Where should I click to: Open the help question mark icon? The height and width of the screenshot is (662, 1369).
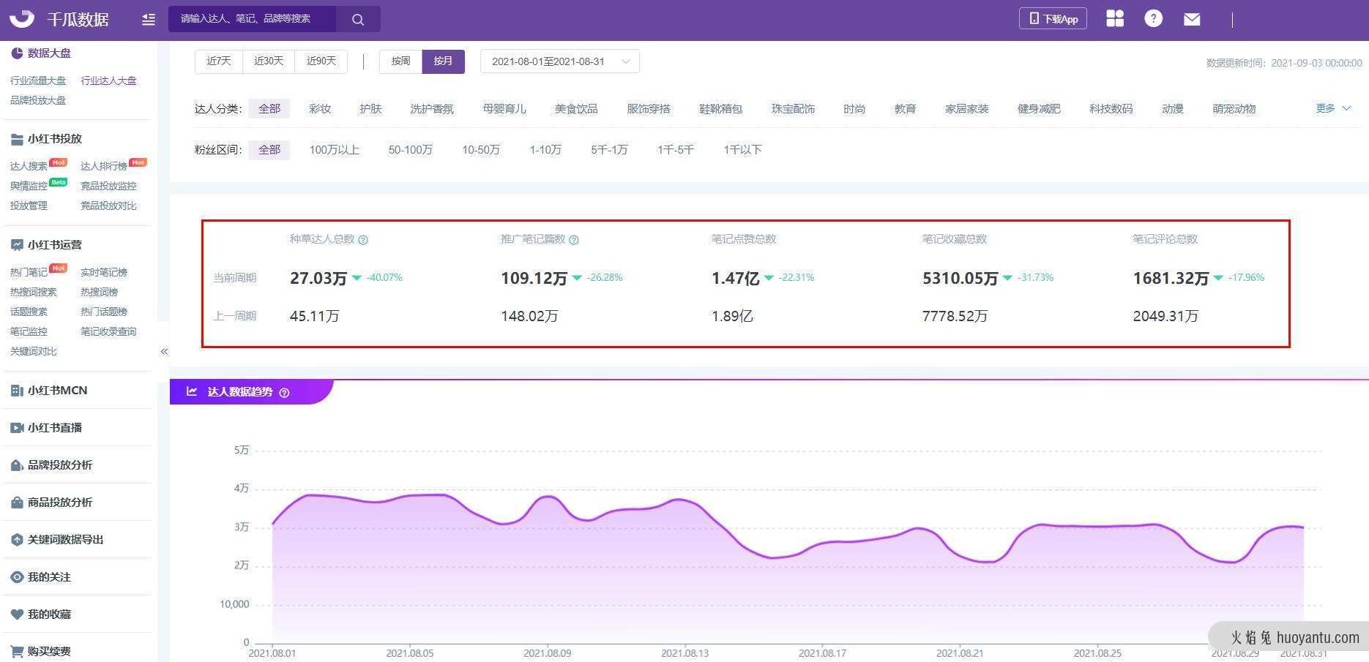coord(1153,18)
